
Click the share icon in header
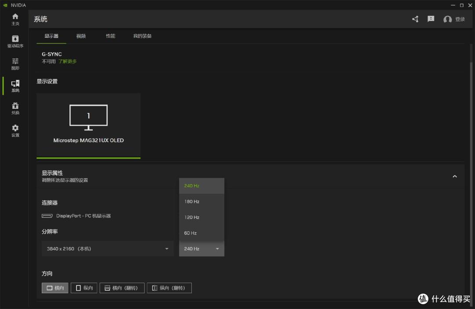click(x=415, y=19)
